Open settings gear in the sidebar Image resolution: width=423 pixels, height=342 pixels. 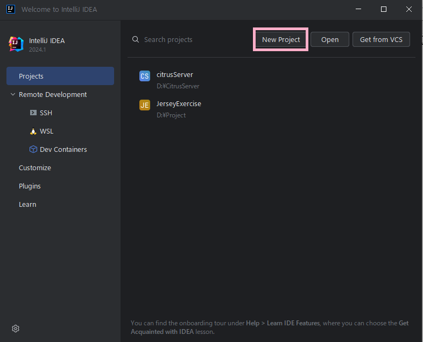pyautogui.click(x=16, y=329)
